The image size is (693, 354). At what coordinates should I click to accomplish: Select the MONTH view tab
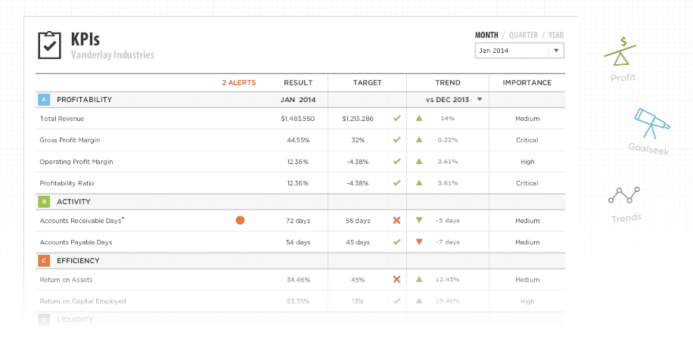[x=486, y=35]
